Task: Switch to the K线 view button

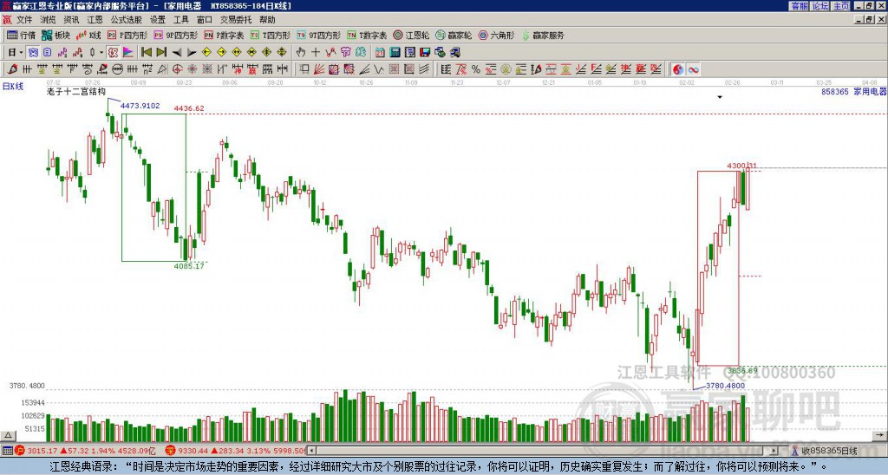Action: 88,35
